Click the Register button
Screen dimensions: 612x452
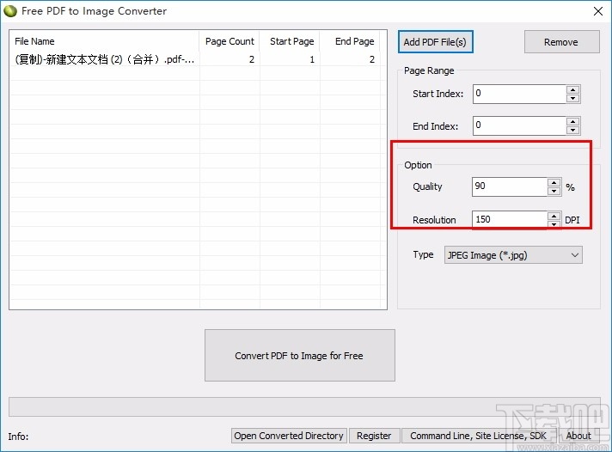click(x=374, y=436)
